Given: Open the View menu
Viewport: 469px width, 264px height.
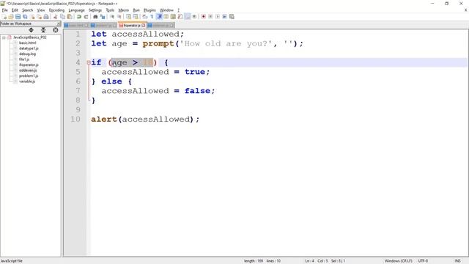Looking at the screenshot, I should point(41,10).
